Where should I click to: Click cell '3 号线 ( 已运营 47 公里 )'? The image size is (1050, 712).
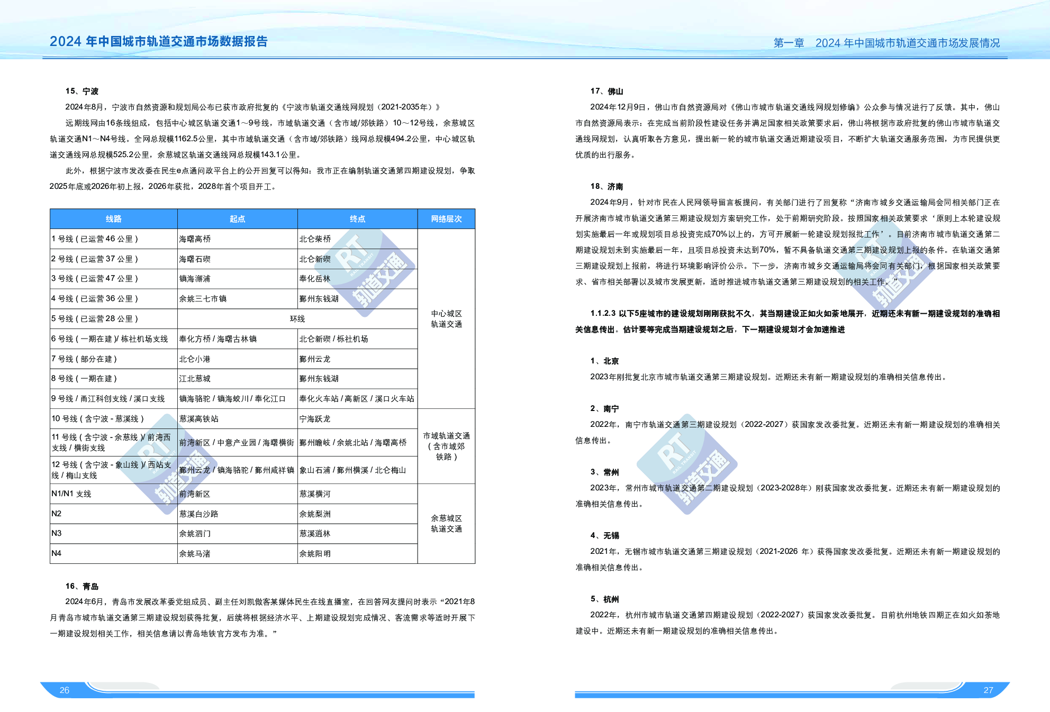coord(114,279)
